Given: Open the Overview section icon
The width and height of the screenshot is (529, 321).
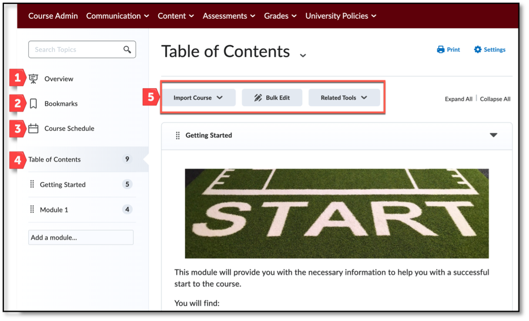Looking at the screenshot, I should click(33, 78).
